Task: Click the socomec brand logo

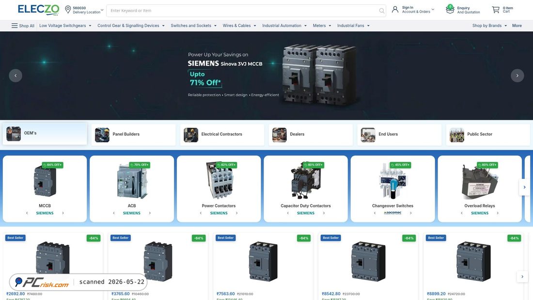Action: pyautogui.click(x=392, y=213)
